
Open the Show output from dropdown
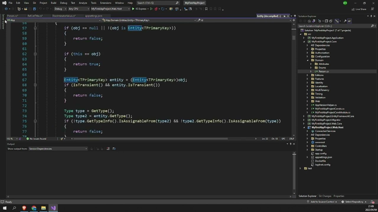click(58, 149)
